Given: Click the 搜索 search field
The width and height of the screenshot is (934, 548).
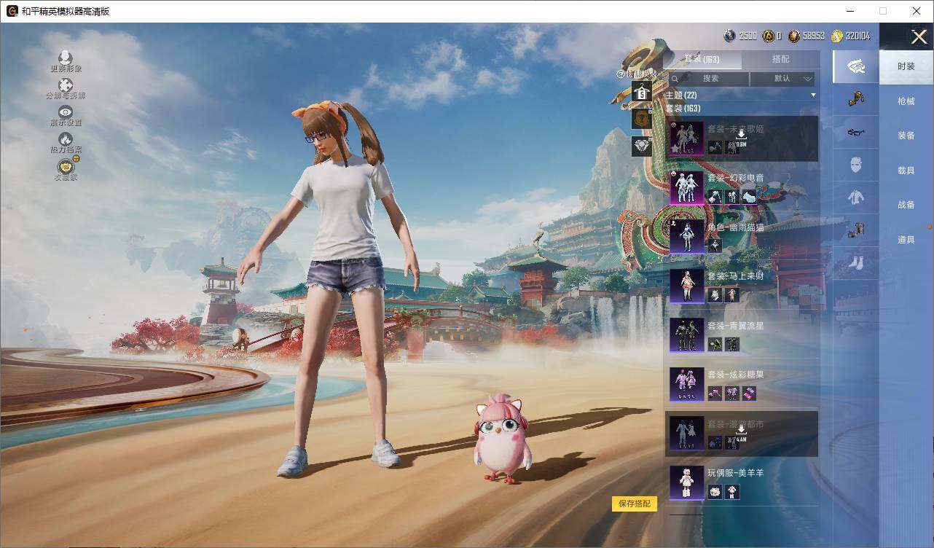Looking at the screenshot, I should click(709, 79).
